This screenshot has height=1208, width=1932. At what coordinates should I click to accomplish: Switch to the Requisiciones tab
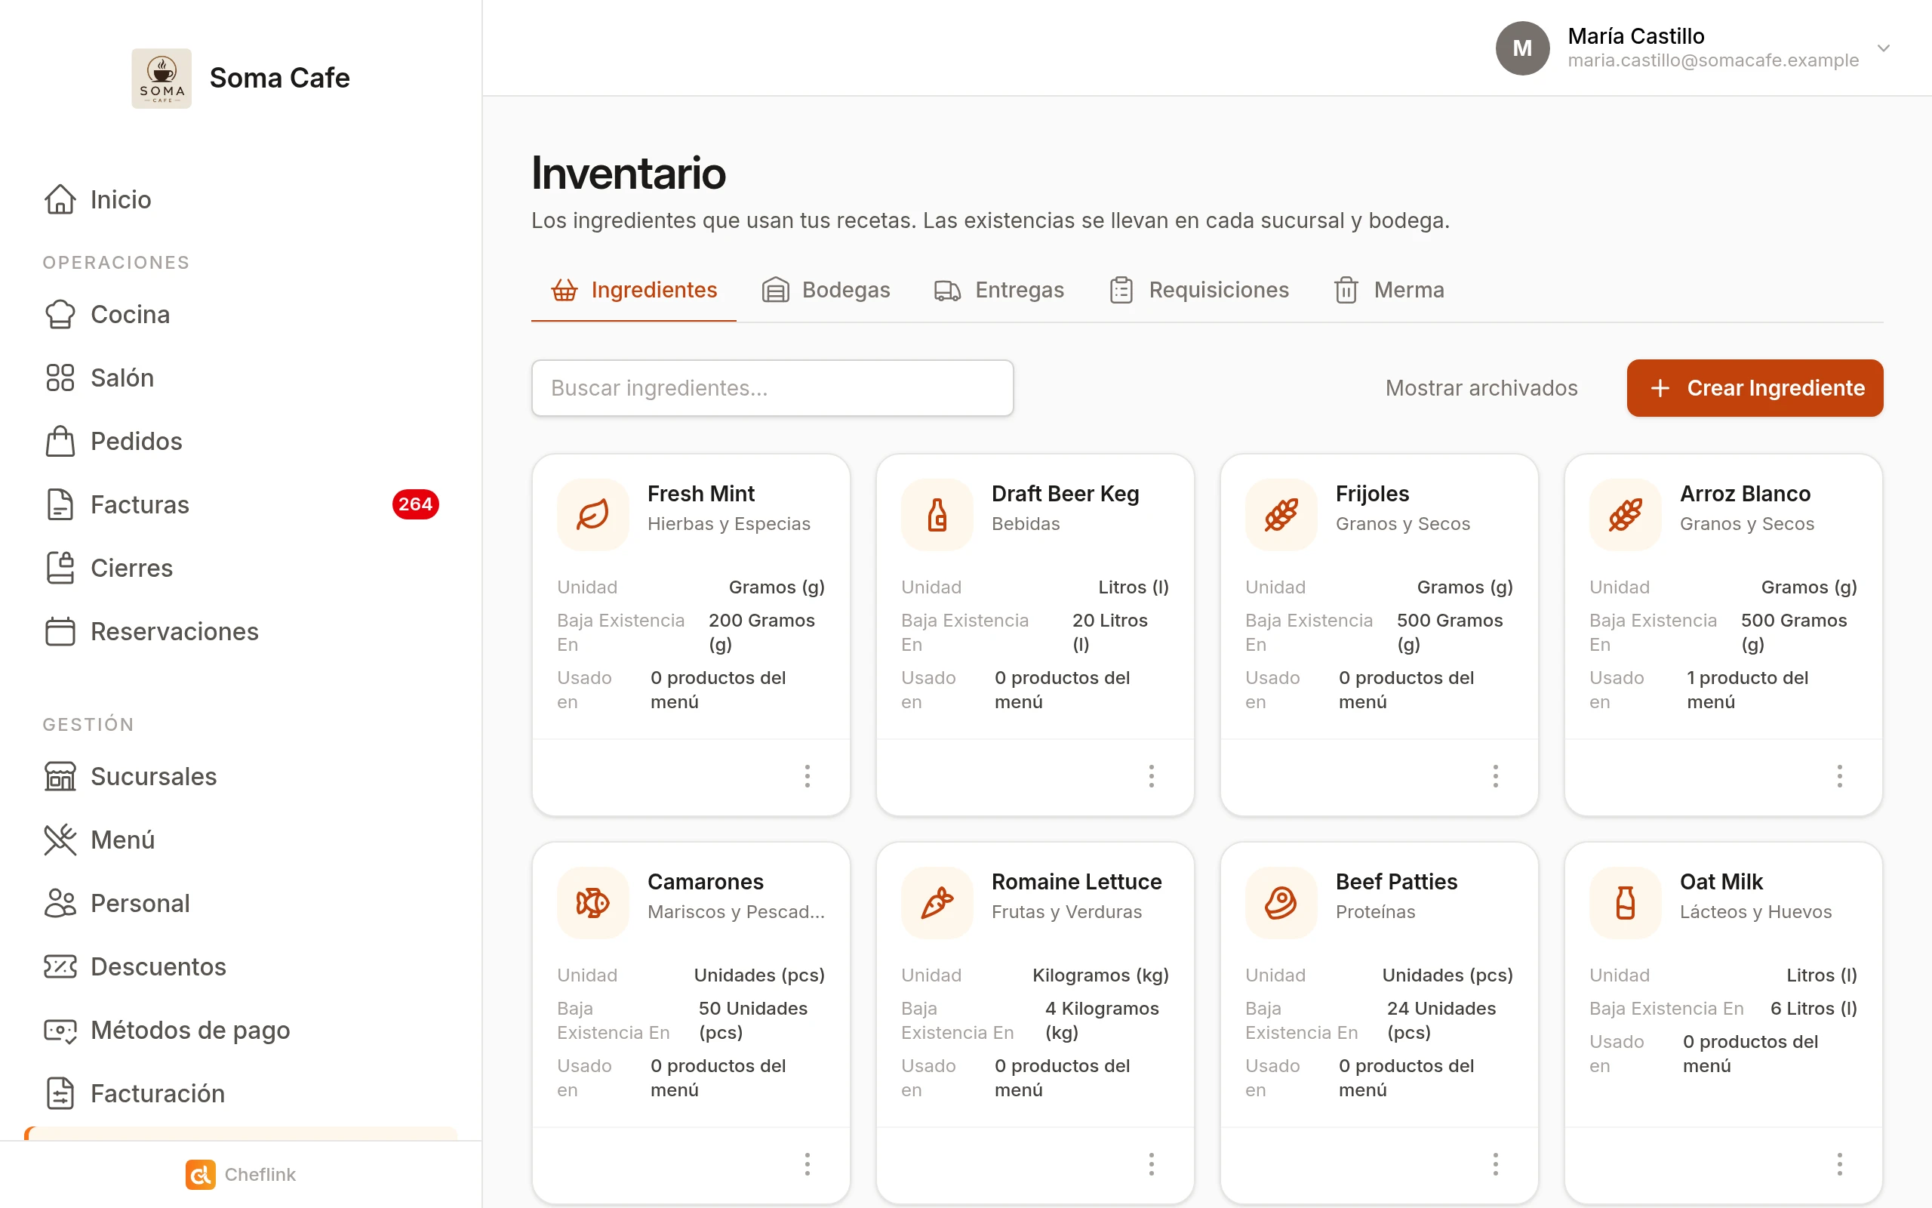1199,290
